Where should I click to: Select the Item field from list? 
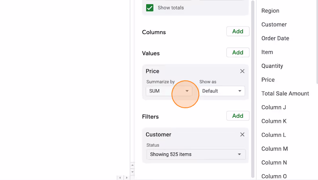[x=267, y=52]
